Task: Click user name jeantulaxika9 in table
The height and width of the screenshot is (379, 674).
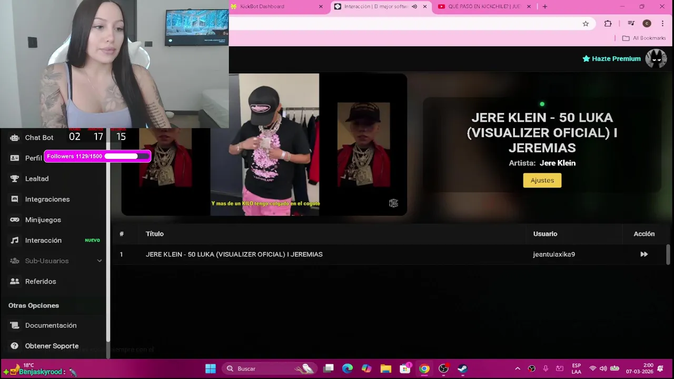Action: point(554,254)
